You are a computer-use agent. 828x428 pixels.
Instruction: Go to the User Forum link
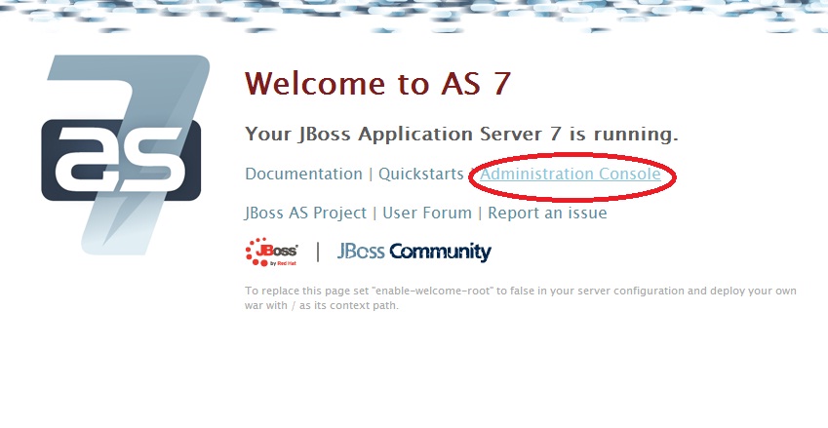coord(426,214)
